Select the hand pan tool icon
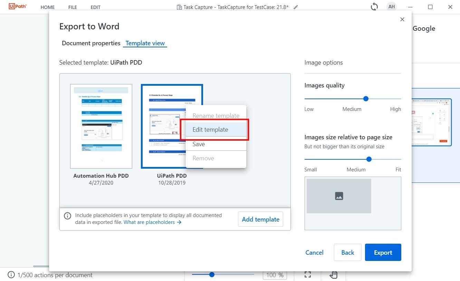 coord(333,275)
